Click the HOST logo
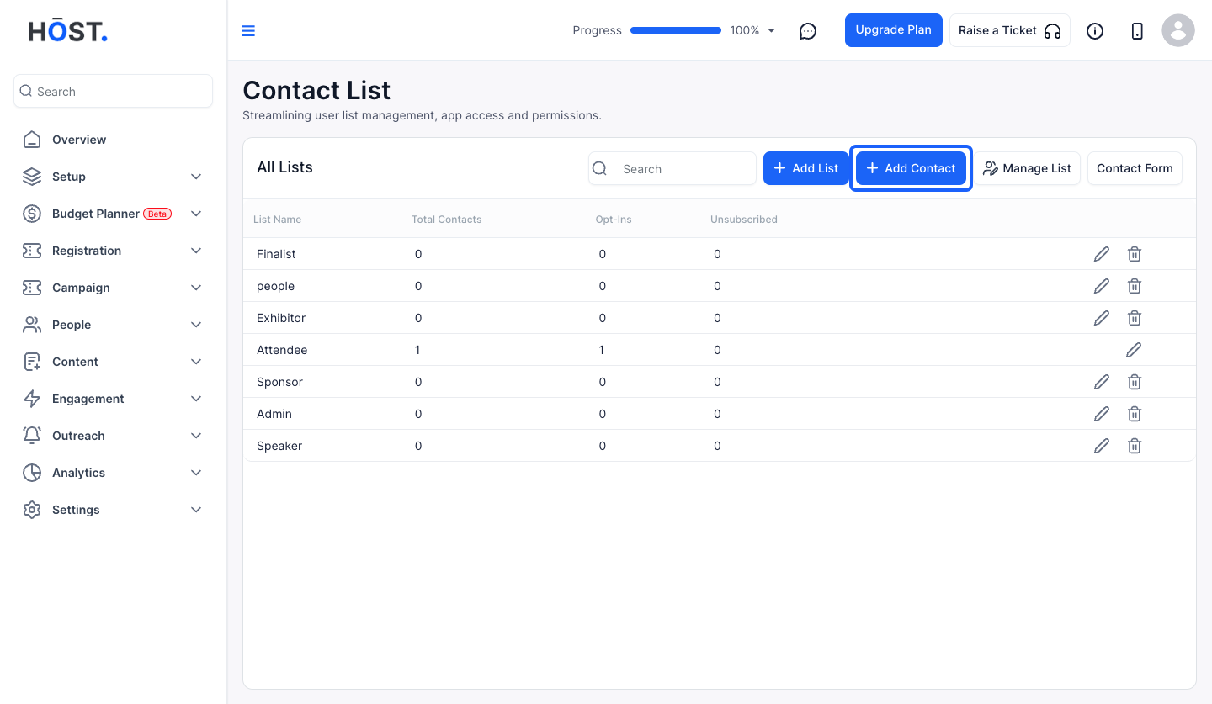The image size is (1212, 704). click(x=68, y=31)
